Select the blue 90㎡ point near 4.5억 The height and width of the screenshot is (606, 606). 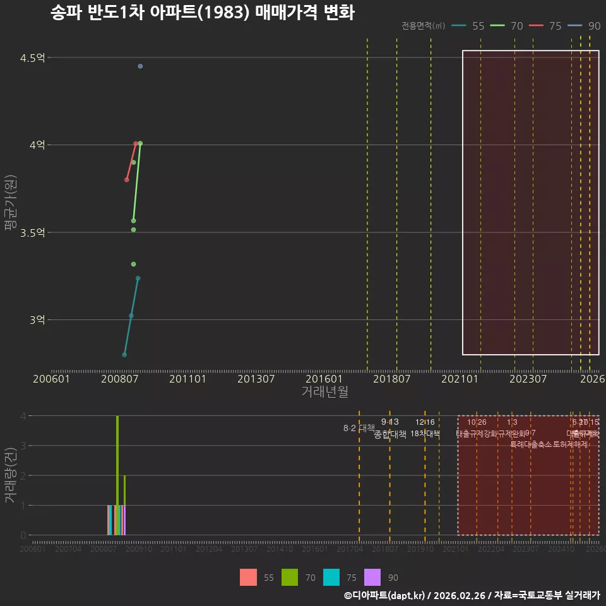pyautogui.click(x=140, y=66)
